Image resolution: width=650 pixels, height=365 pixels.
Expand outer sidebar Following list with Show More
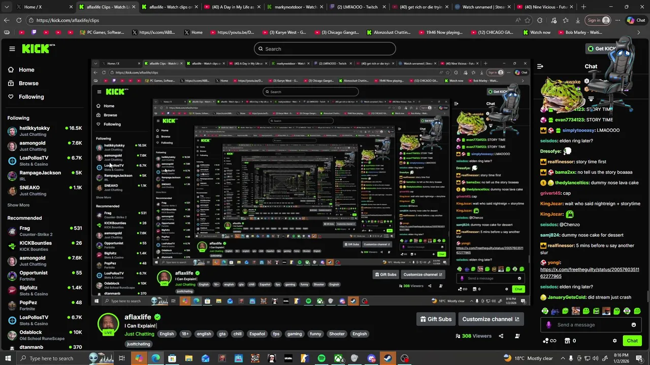pos(18,205)
